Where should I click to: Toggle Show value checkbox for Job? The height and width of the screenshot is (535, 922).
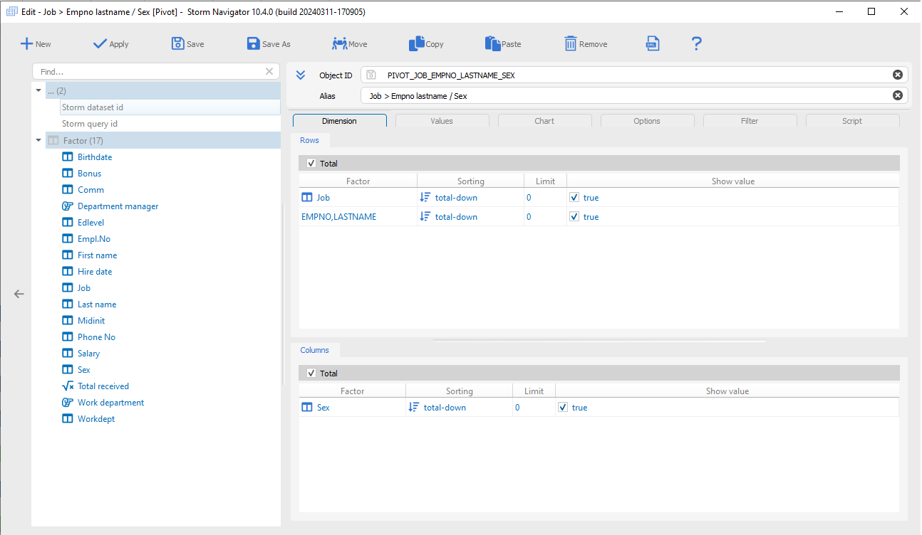click(x=574, y=198)
